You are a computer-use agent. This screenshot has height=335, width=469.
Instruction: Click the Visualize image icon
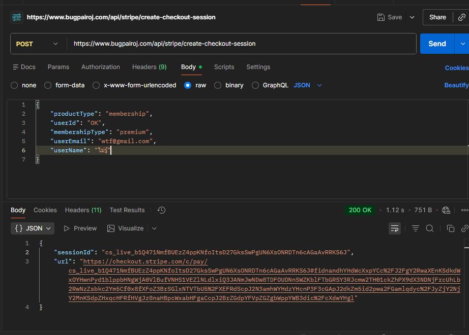coord(111,228)
